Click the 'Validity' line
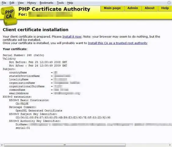This screenshot has width=172, height=147. click(x=9, y=58)
